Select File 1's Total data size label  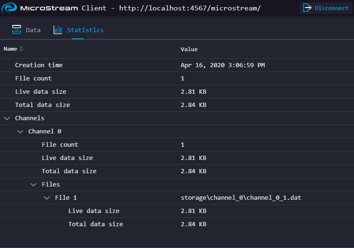pos(96,224)
